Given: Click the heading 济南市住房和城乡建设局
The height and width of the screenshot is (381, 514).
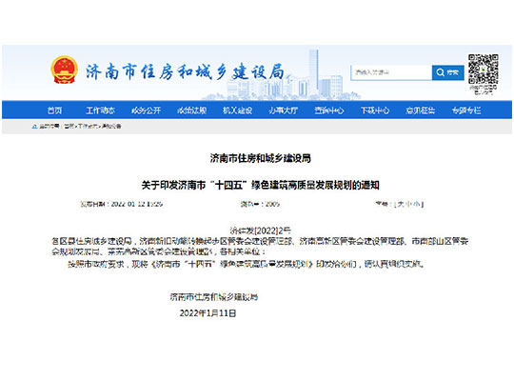Looking at the screenshot, I should click(260, 158).
